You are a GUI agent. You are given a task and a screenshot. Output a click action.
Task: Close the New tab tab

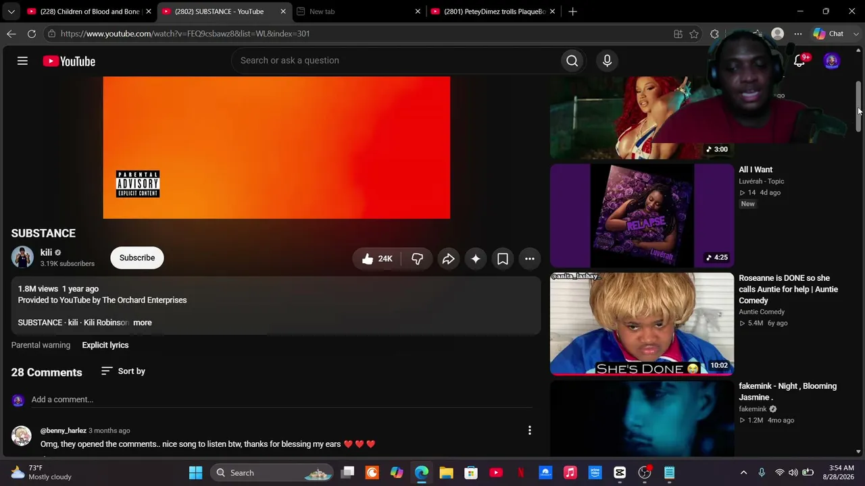[x=418, y=11]
